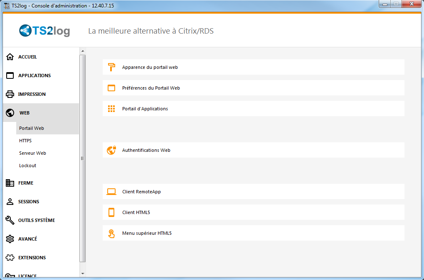The width and height of the screenshot is (424, 280).
Task: Click the sidebar vertical scrollbar thumb
Action: click(x=83, y=158)
